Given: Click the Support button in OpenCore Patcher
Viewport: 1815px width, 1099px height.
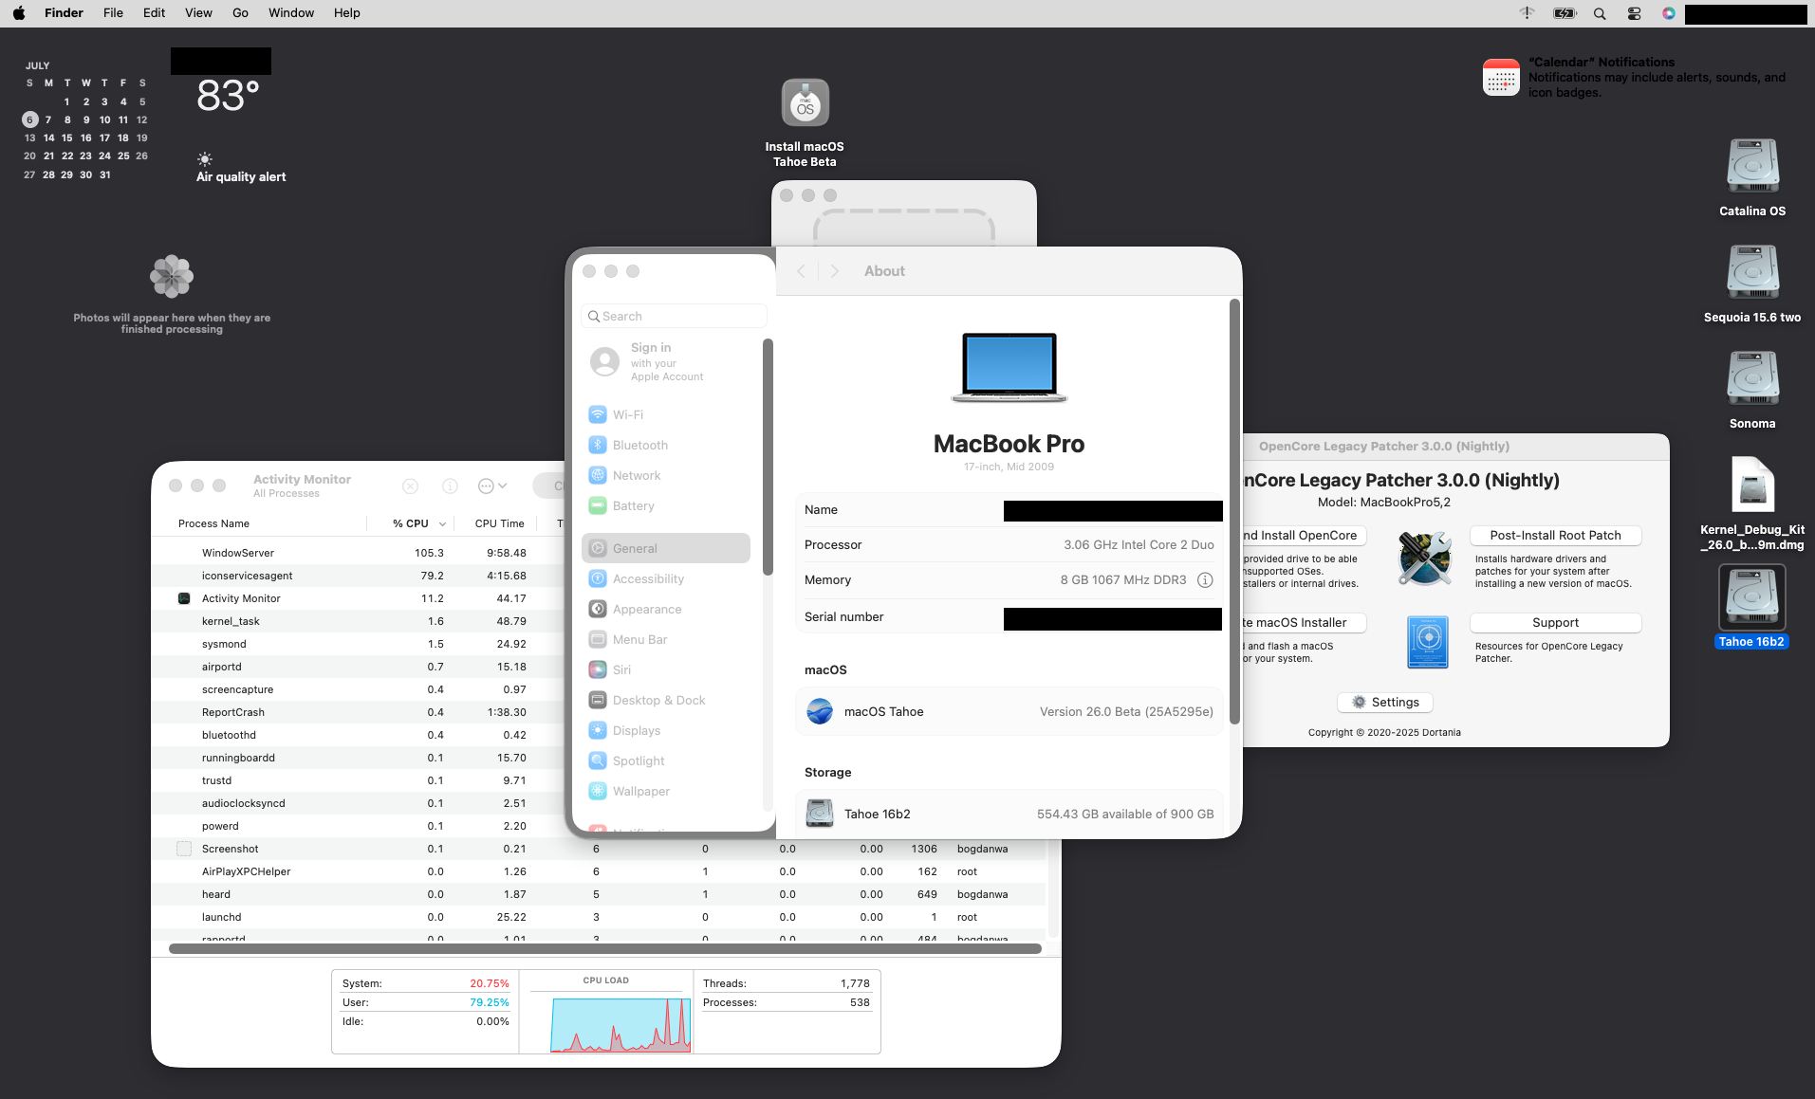Looking at the screenshot, I should (1555, 622).
